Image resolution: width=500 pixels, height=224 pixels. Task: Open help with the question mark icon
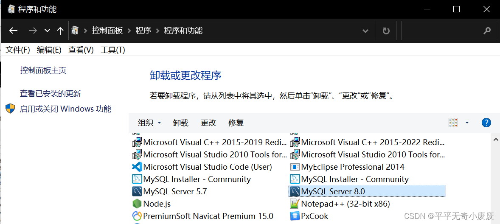(x=486, y=123)
